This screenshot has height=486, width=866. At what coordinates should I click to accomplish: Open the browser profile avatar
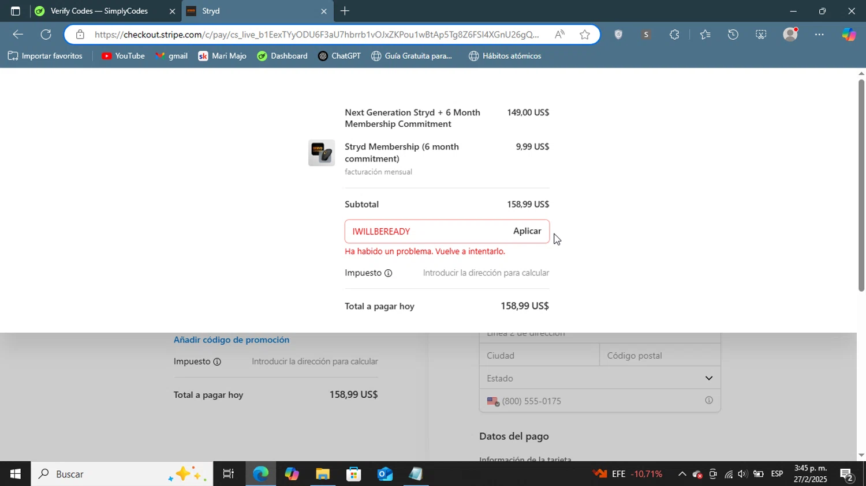[x=790, y=35]
